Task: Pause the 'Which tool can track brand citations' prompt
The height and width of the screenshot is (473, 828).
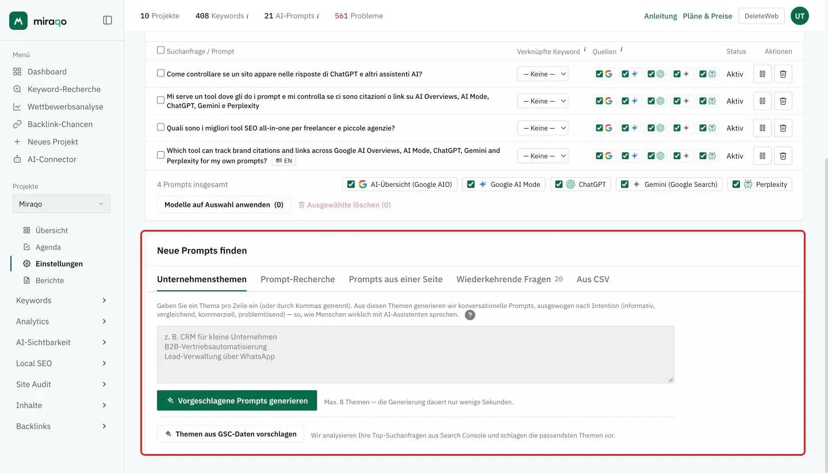Action: [762, 155]
